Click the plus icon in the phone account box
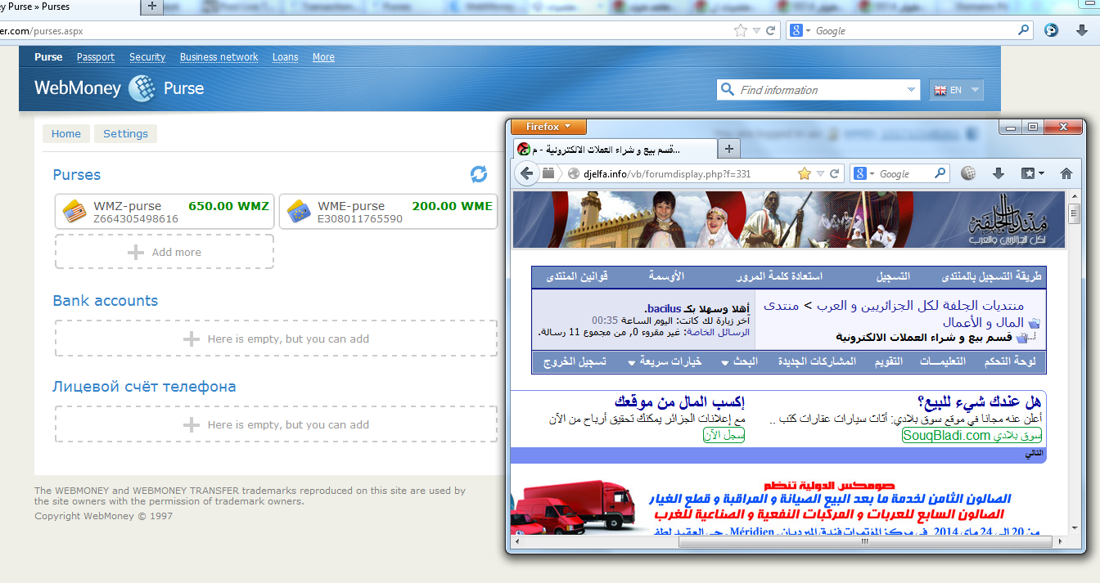The height and width of the screenshot is (583, 1100). (x=191, y=424)
